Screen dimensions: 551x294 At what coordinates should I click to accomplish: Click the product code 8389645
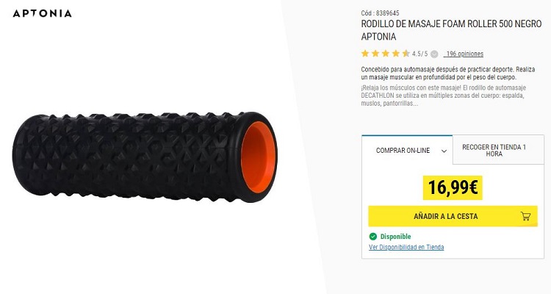click(387, 13)
